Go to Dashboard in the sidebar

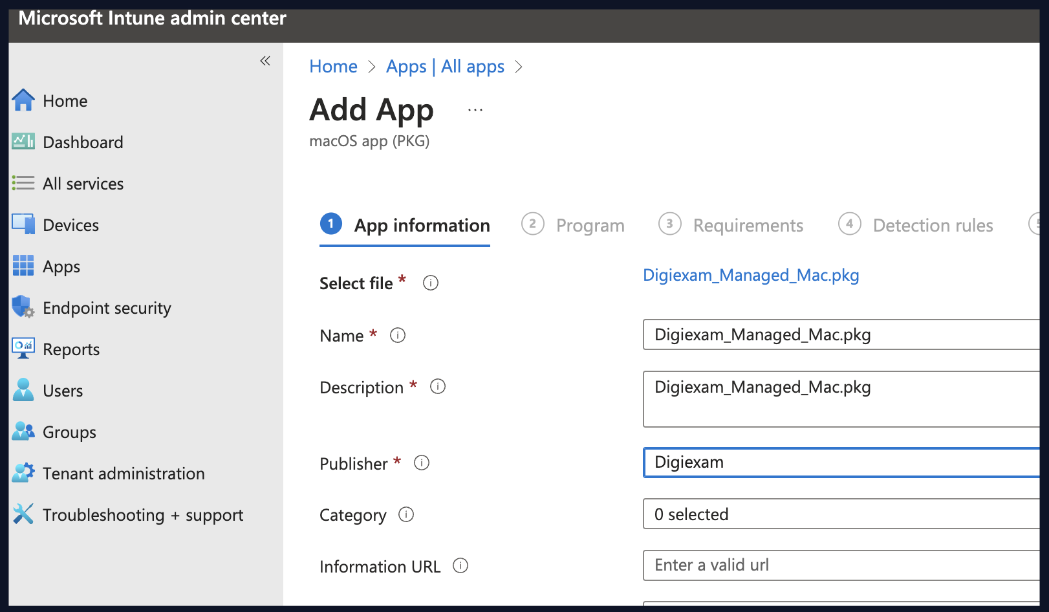pos(83,142)
